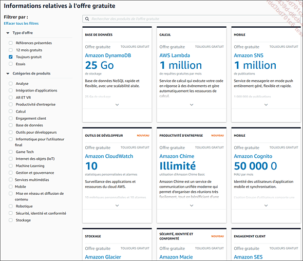Check the 'Essais' checkbox

[x=11, y=64]
